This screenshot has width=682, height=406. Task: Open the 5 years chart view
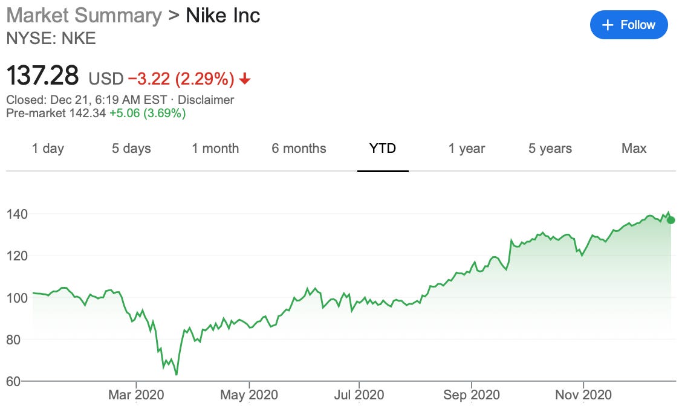[549, 148]
